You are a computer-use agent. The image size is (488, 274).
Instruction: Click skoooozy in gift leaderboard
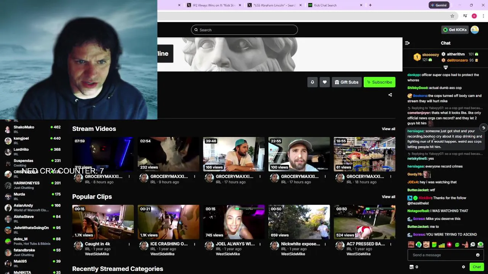[430, 55]
